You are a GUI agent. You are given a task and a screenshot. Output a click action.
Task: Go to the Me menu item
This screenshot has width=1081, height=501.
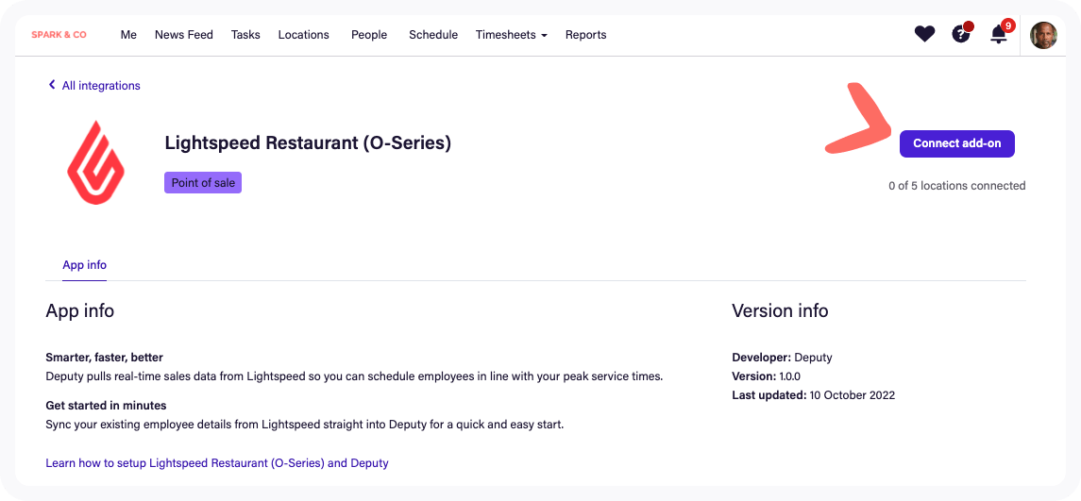point(128,35)
